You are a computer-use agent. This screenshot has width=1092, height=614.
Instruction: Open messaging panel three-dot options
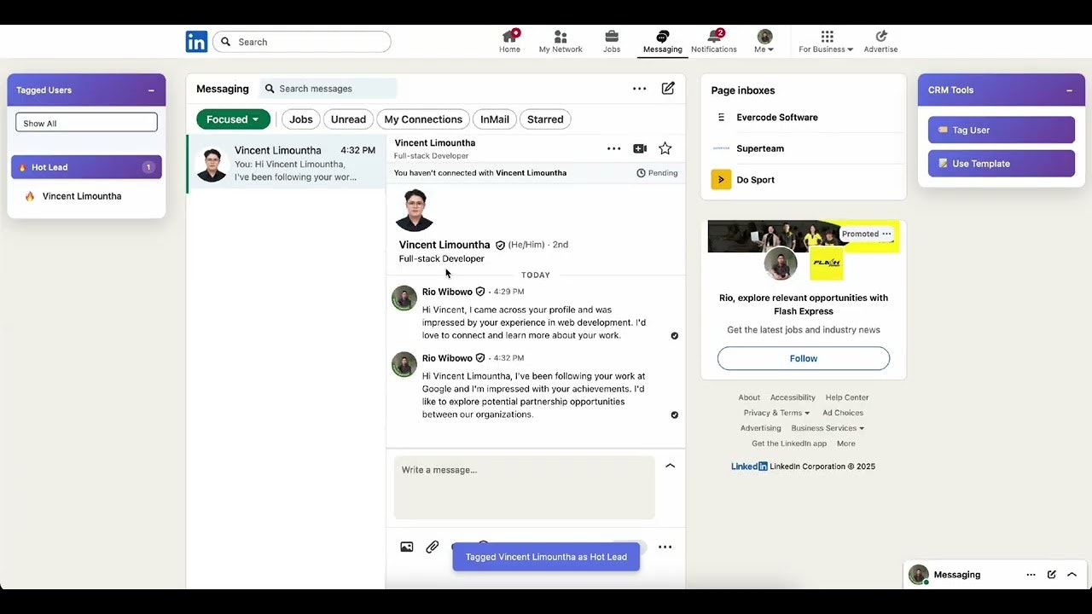(x=639, y=89)
